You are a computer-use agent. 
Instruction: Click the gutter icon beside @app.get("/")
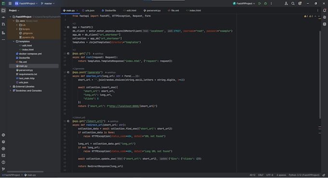[68, 54]
